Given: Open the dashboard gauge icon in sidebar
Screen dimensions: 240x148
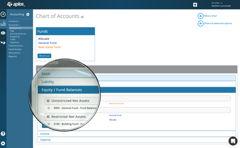Looking at the screenshot, I should click(3, 14).
